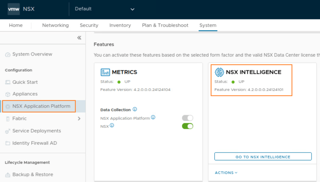Click the Appliances cube icon in sidebar
The height and width of the screenshot is (182, 320).
click(8, 94)
